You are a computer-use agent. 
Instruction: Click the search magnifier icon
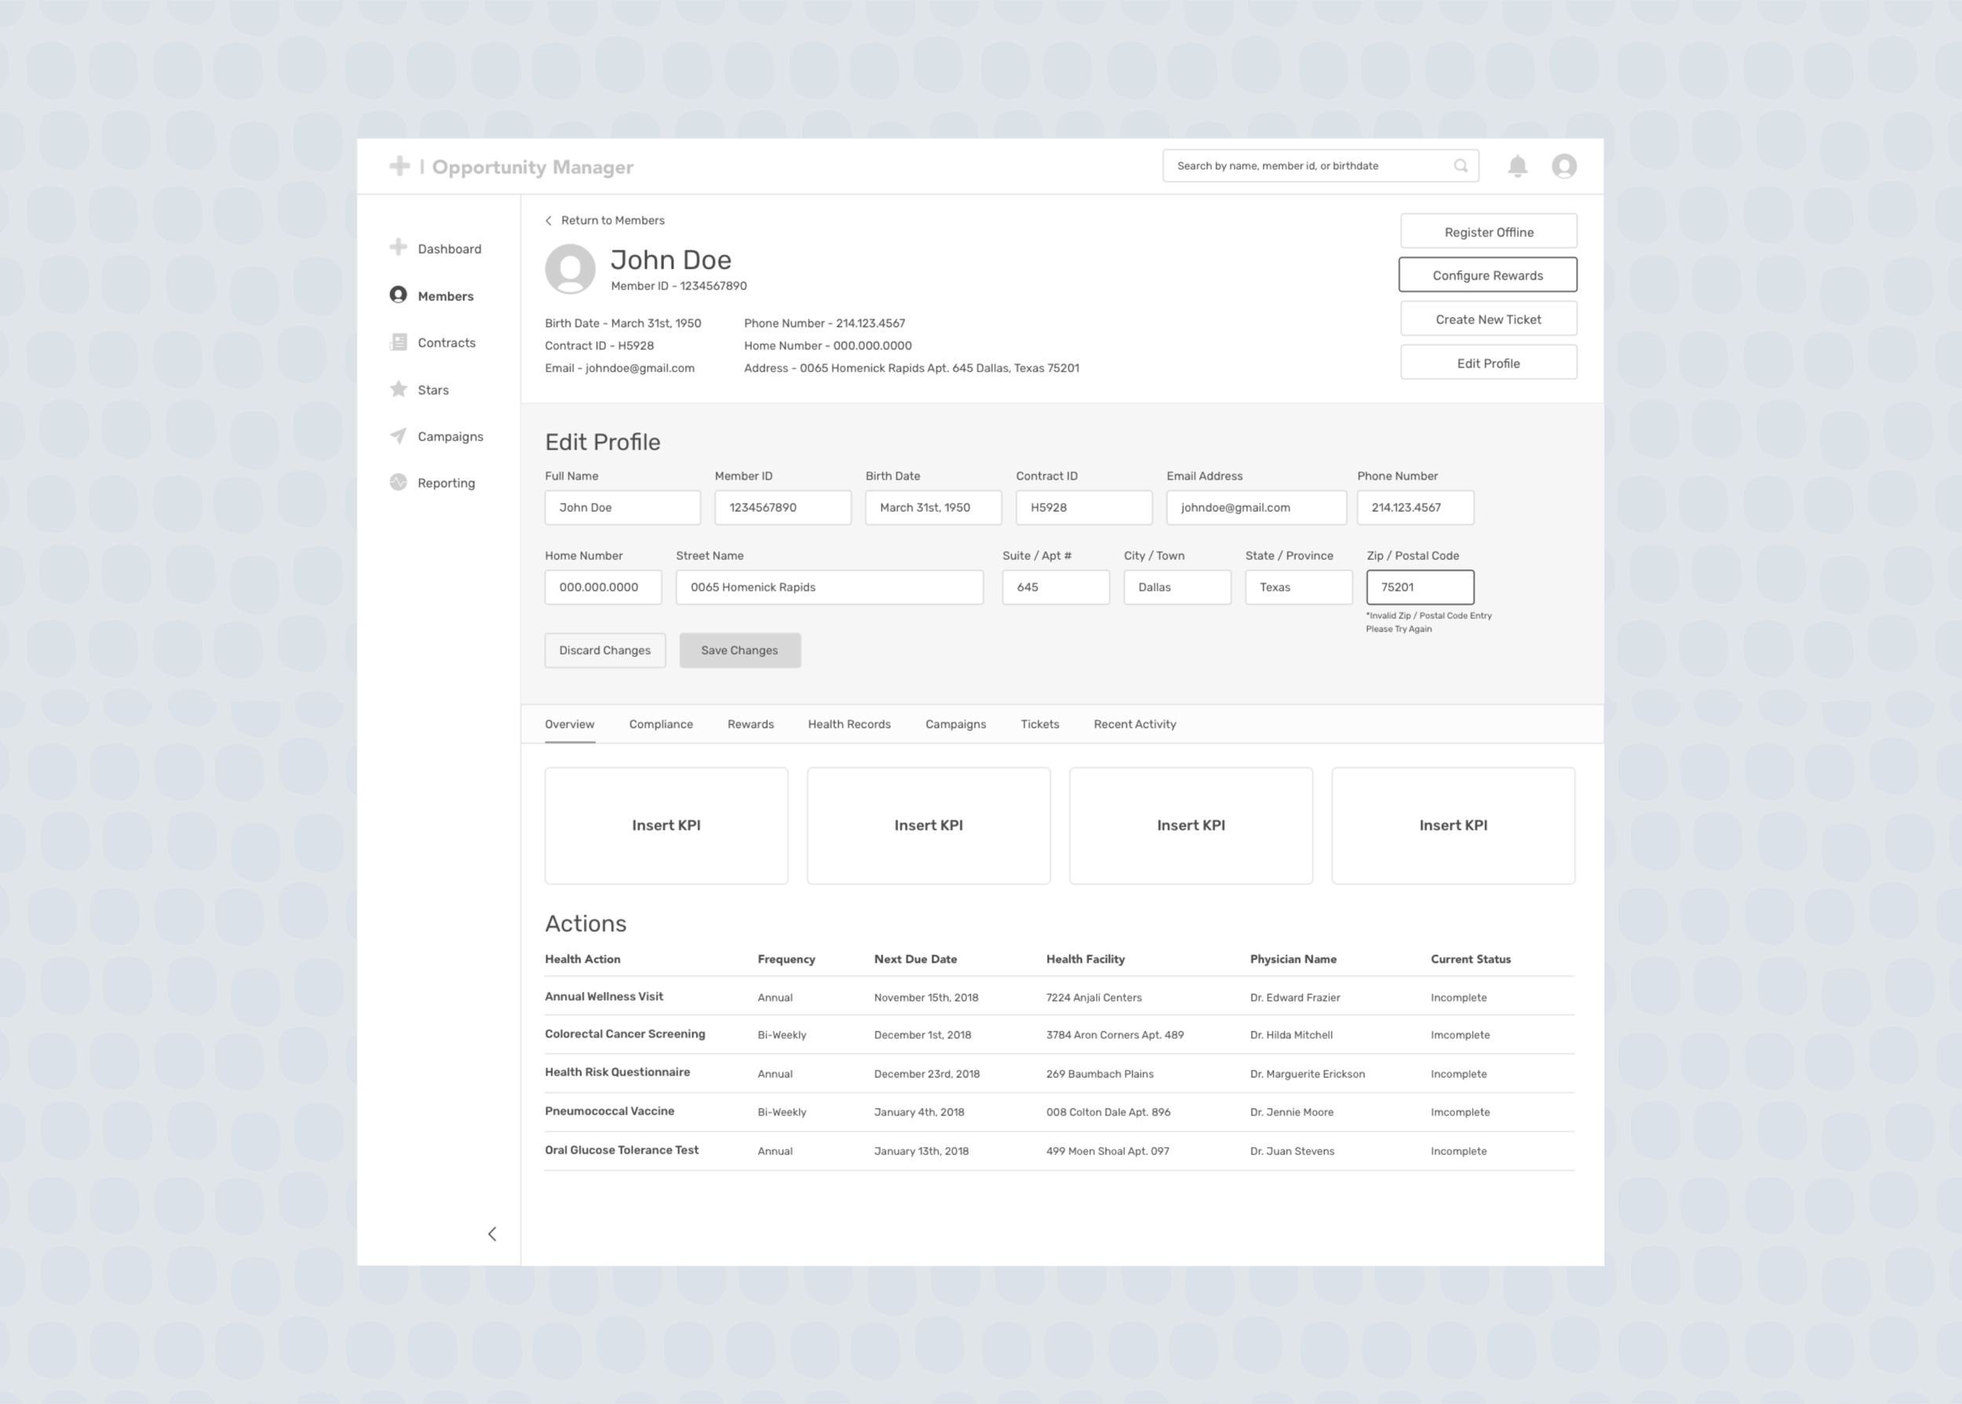click(1461, 166)
